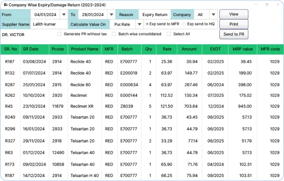Click the MFR column header
Viewport: 284px width, 181px height.
point(109,49)
